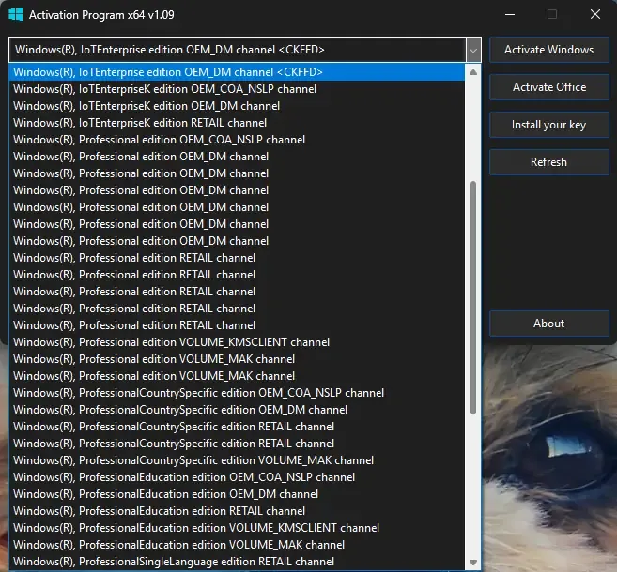Pick Professional edition OEM_COA_NSLP channel
The height and width of the screenshot is (572, 617).
[x=237, y=140]
